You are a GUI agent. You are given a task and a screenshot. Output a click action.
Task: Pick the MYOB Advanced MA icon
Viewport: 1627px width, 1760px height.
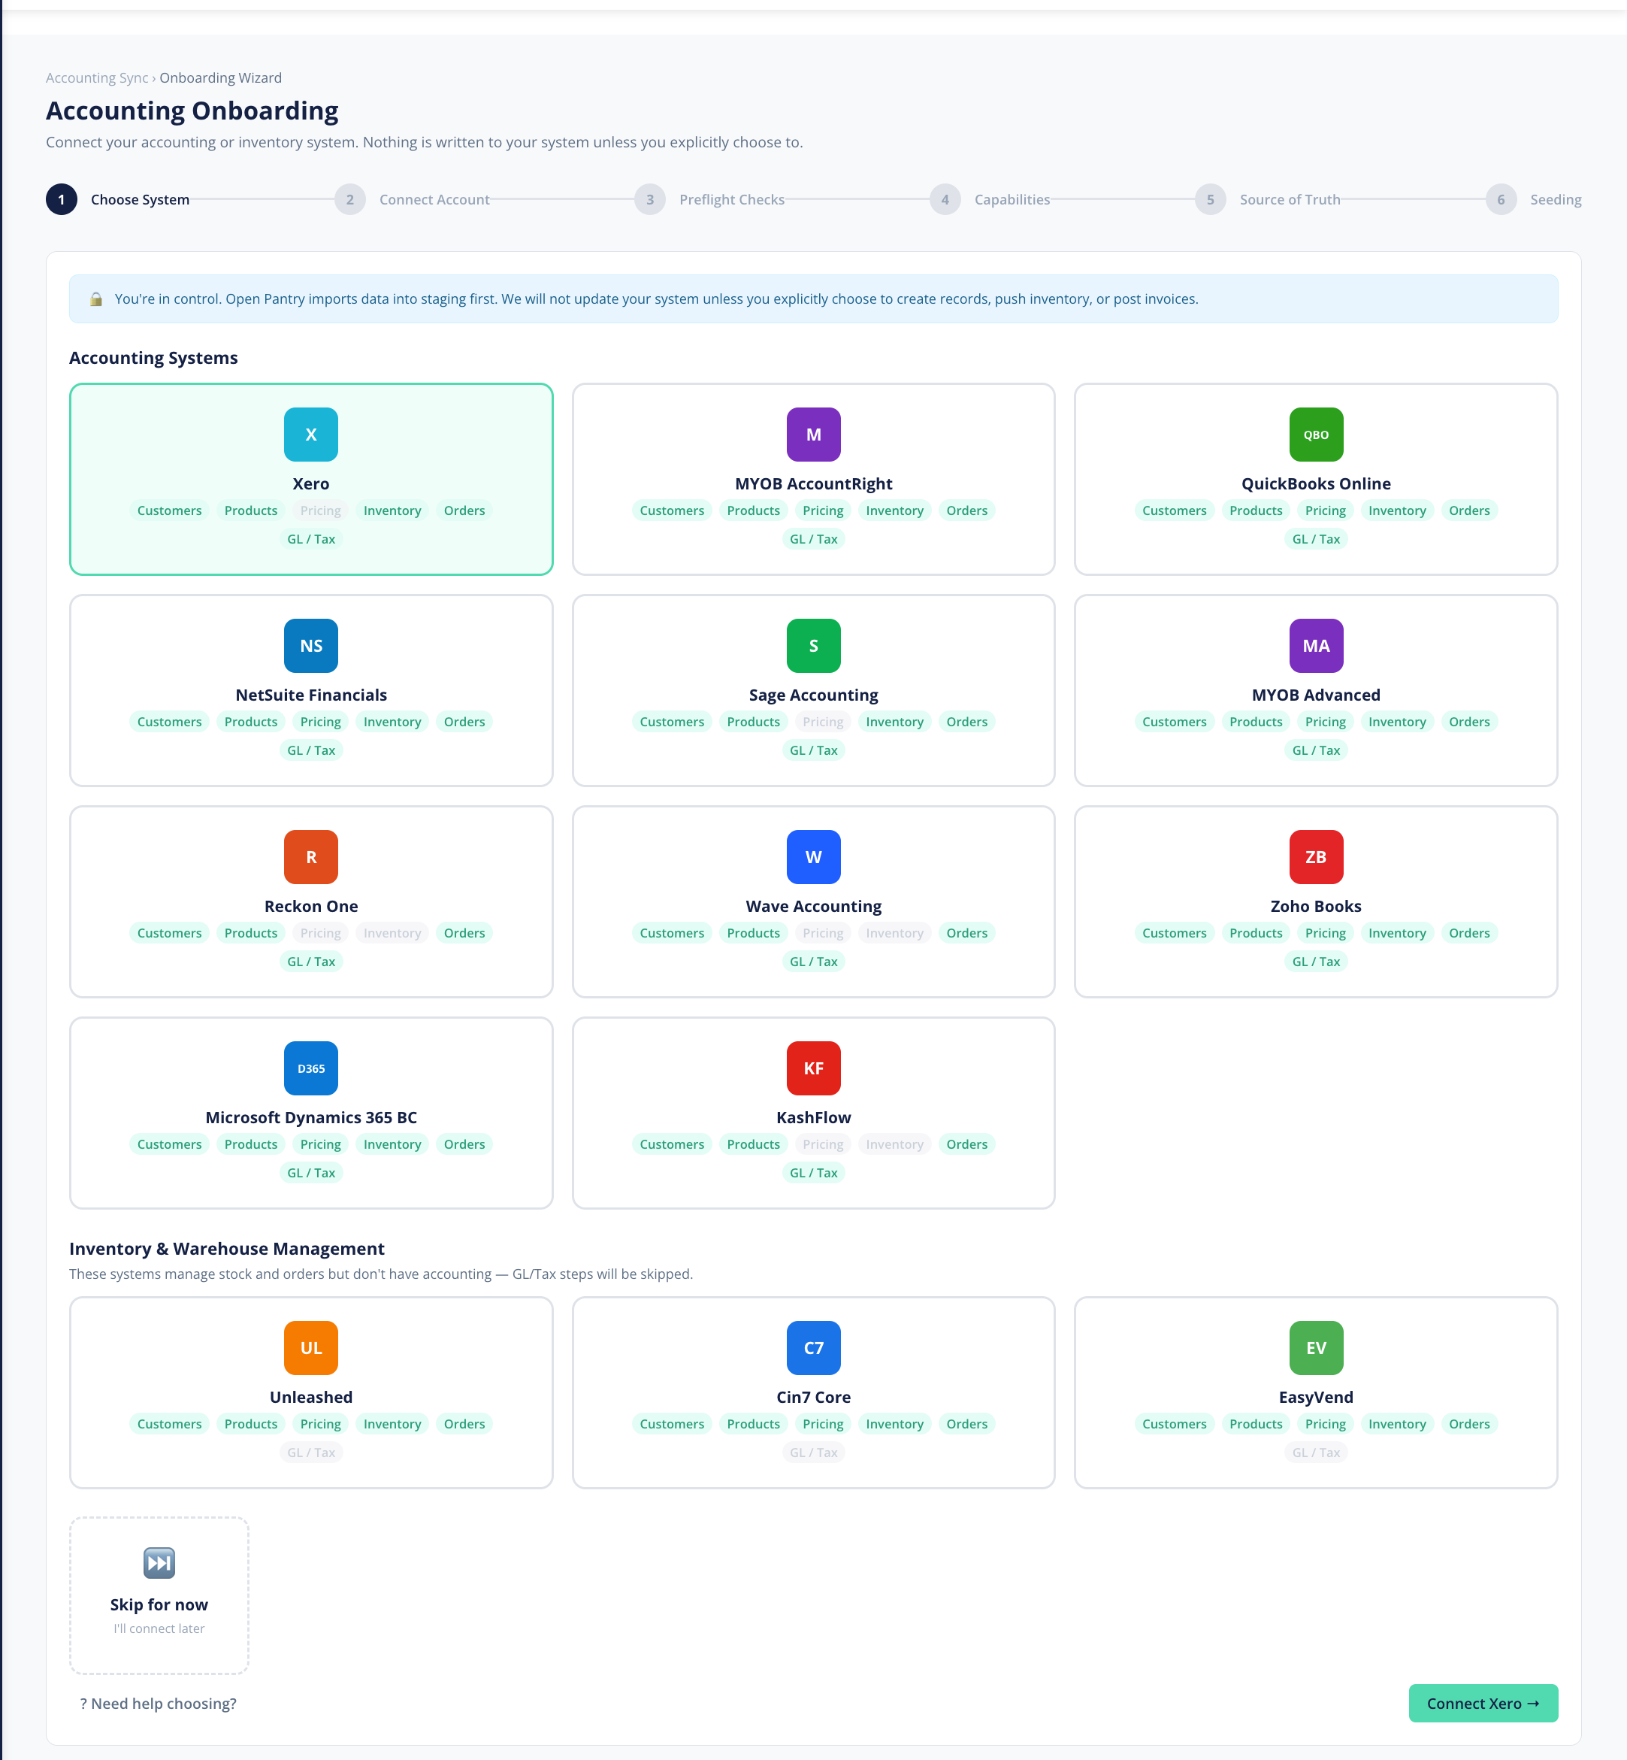(1315, 646)
